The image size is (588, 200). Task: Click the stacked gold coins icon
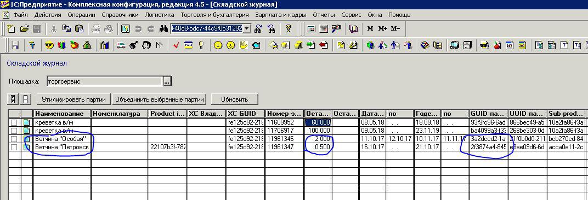[298, 45]
